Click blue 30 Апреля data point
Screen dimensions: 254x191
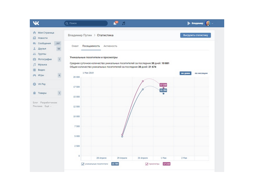point(143,90)
